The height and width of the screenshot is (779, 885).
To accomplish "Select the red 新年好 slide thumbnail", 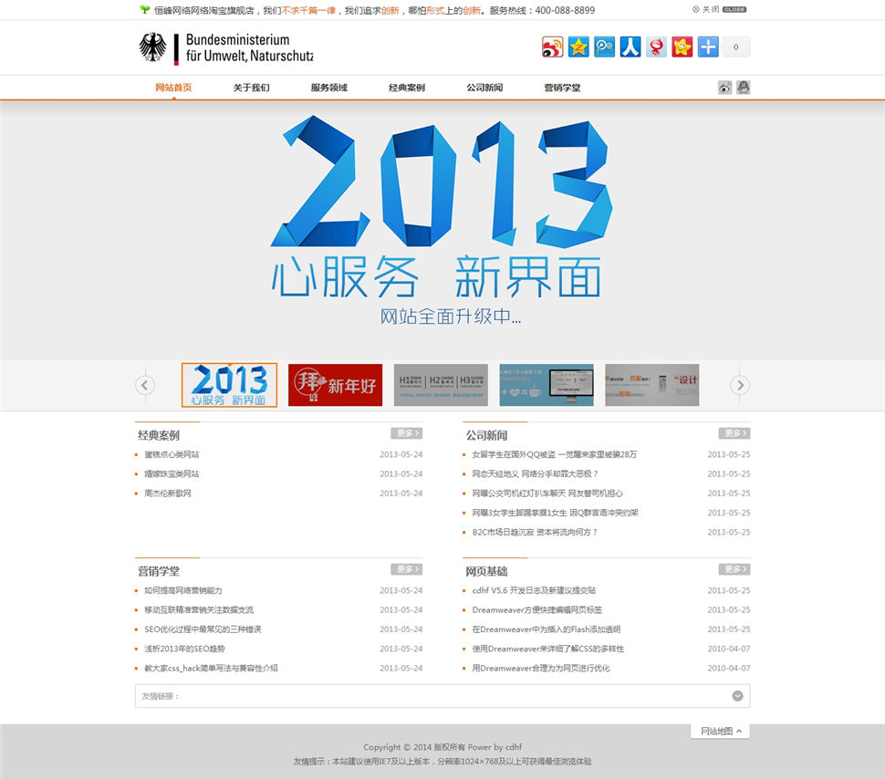I will 335,385.
